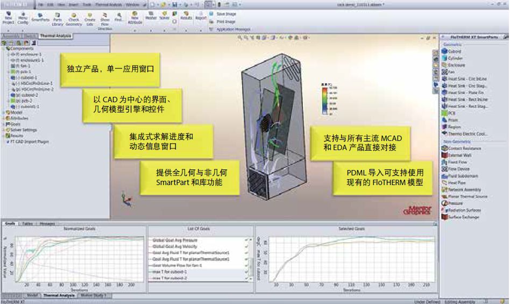Expand the Solver Settings tree node
Viewport: 510px width, 304px height.
coord(4,130)
